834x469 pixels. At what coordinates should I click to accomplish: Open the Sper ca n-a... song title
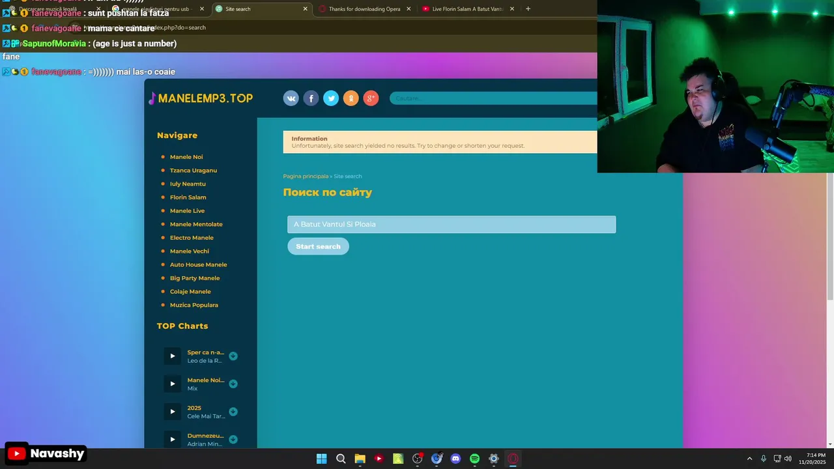206,352
